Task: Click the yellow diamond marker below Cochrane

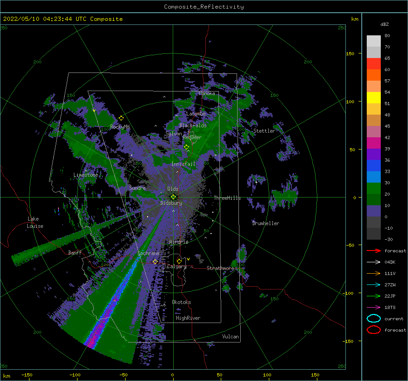Action: (x=155, y=261)
